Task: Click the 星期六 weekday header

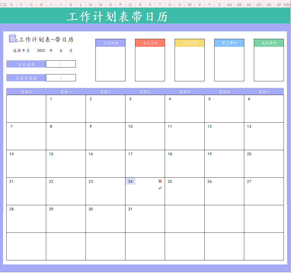Action: [264, 91]
